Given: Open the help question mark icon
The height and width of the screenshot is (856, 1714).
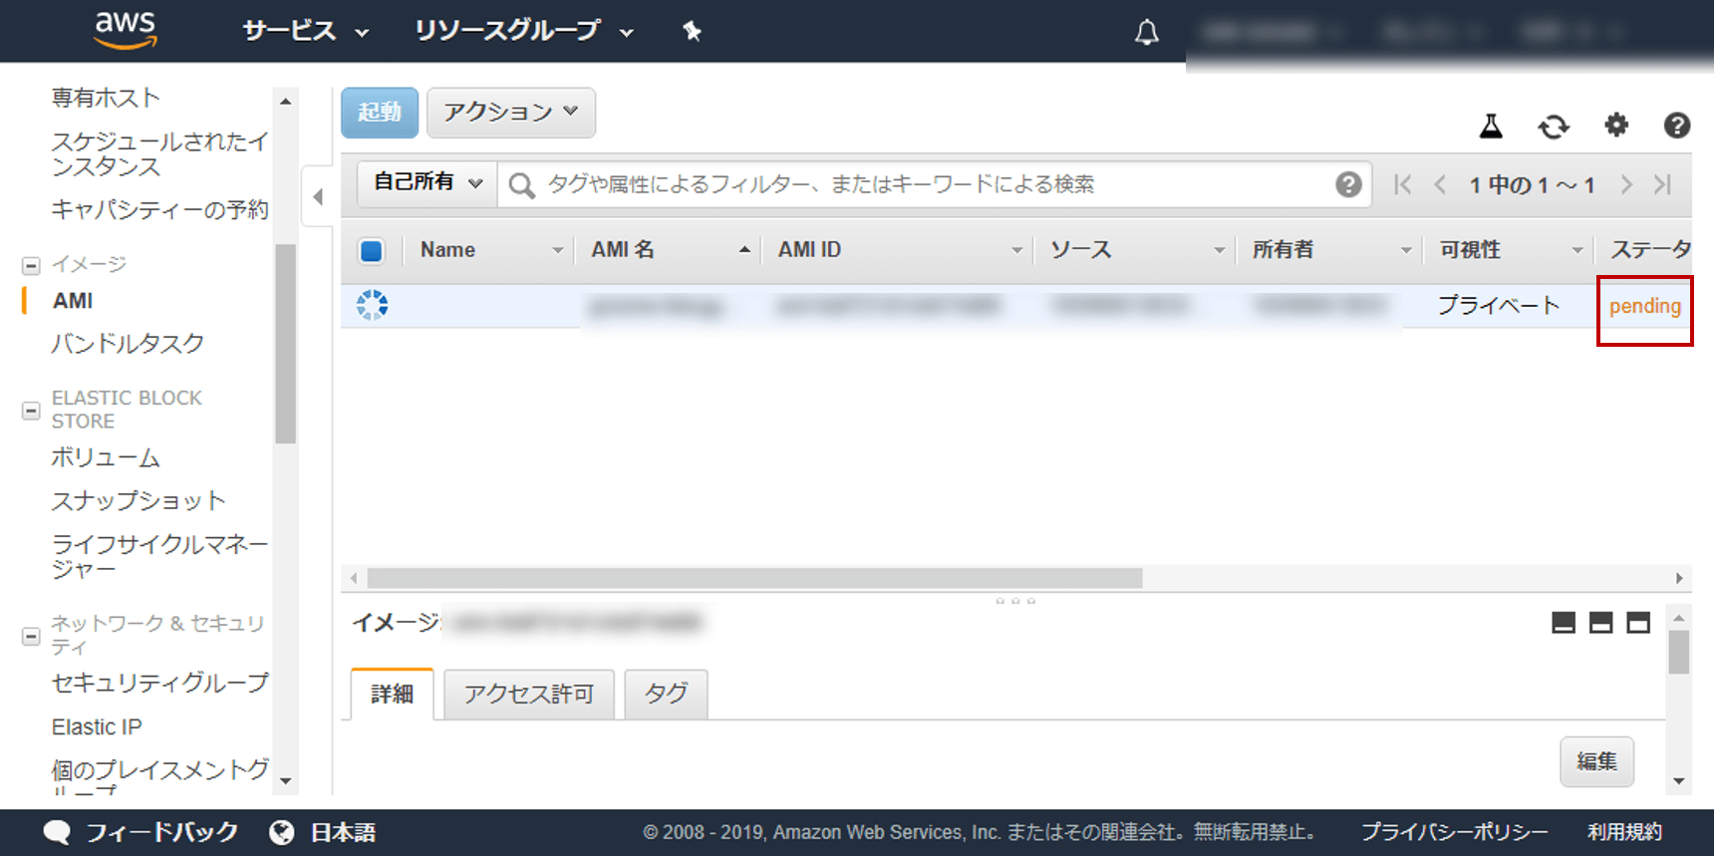Looking at the screenshot, I should coord(1677,125).
